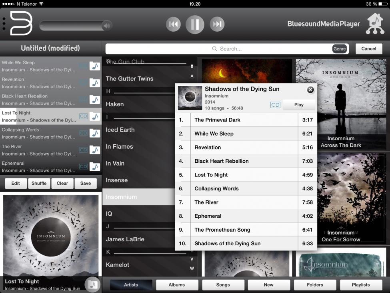
Task: Close the Shadows of the Dying Sun popup
Action: tap(310, 90)
